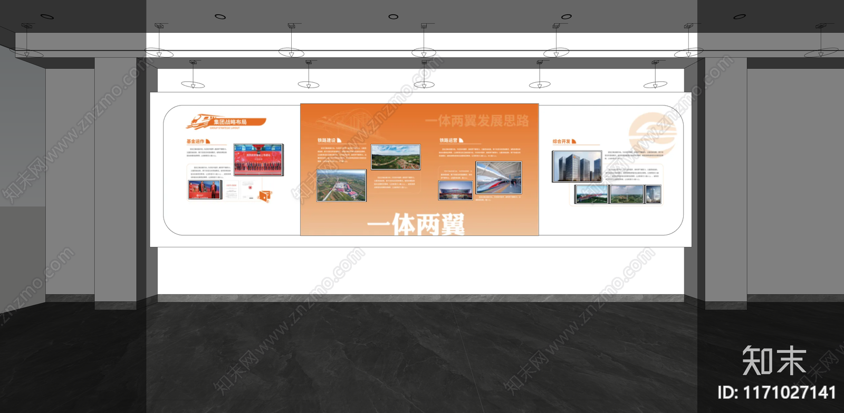
Task: Click the 集团战略布局 train logo header
Action: click(225, 122)
